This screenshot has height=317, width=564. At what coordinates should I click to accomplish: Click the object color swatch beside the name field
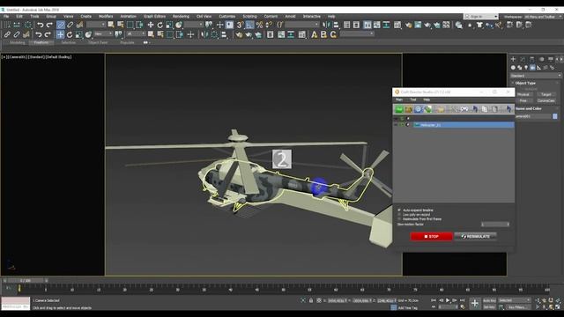(x=554, y=116)
